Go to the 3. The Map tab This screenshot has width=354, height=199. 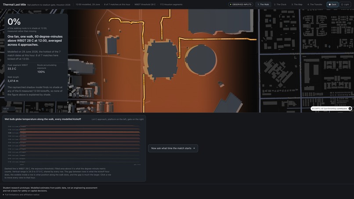click(296, 4)
